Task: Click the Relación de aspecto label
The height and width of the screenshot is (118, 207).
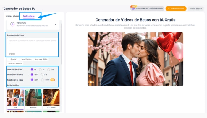Action: (15, 75)
